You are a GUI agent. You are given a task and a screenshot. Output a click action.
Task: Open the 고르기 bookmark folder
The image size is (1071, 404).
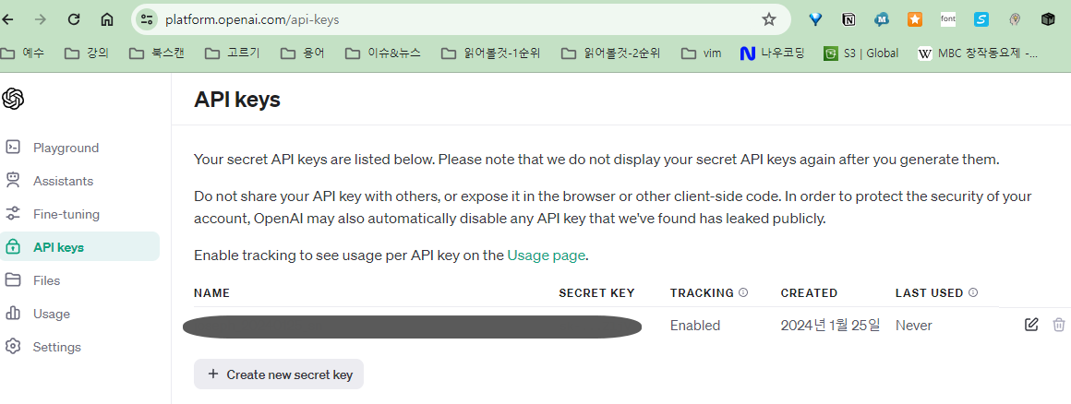pos(233,53)
